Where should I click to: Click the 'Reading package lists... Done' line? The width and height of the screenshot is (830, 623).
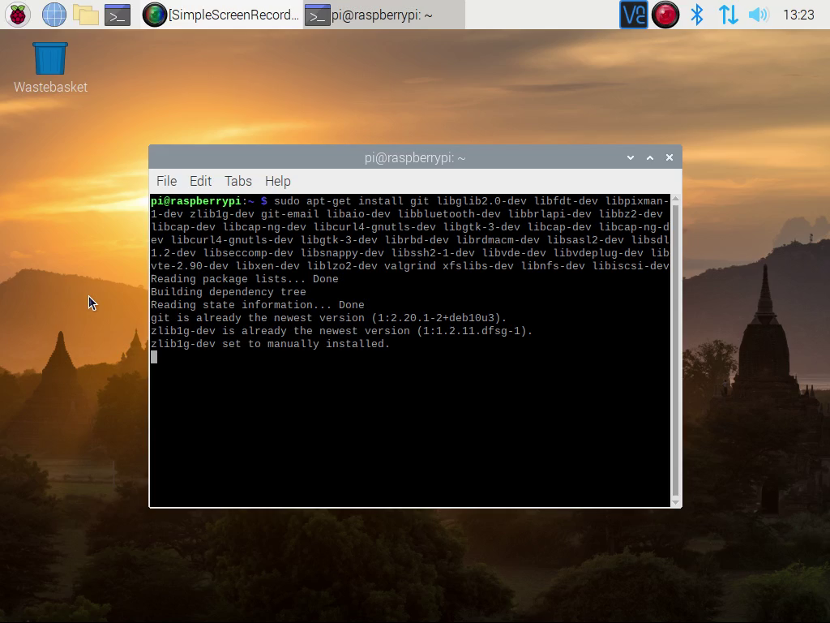245,279
